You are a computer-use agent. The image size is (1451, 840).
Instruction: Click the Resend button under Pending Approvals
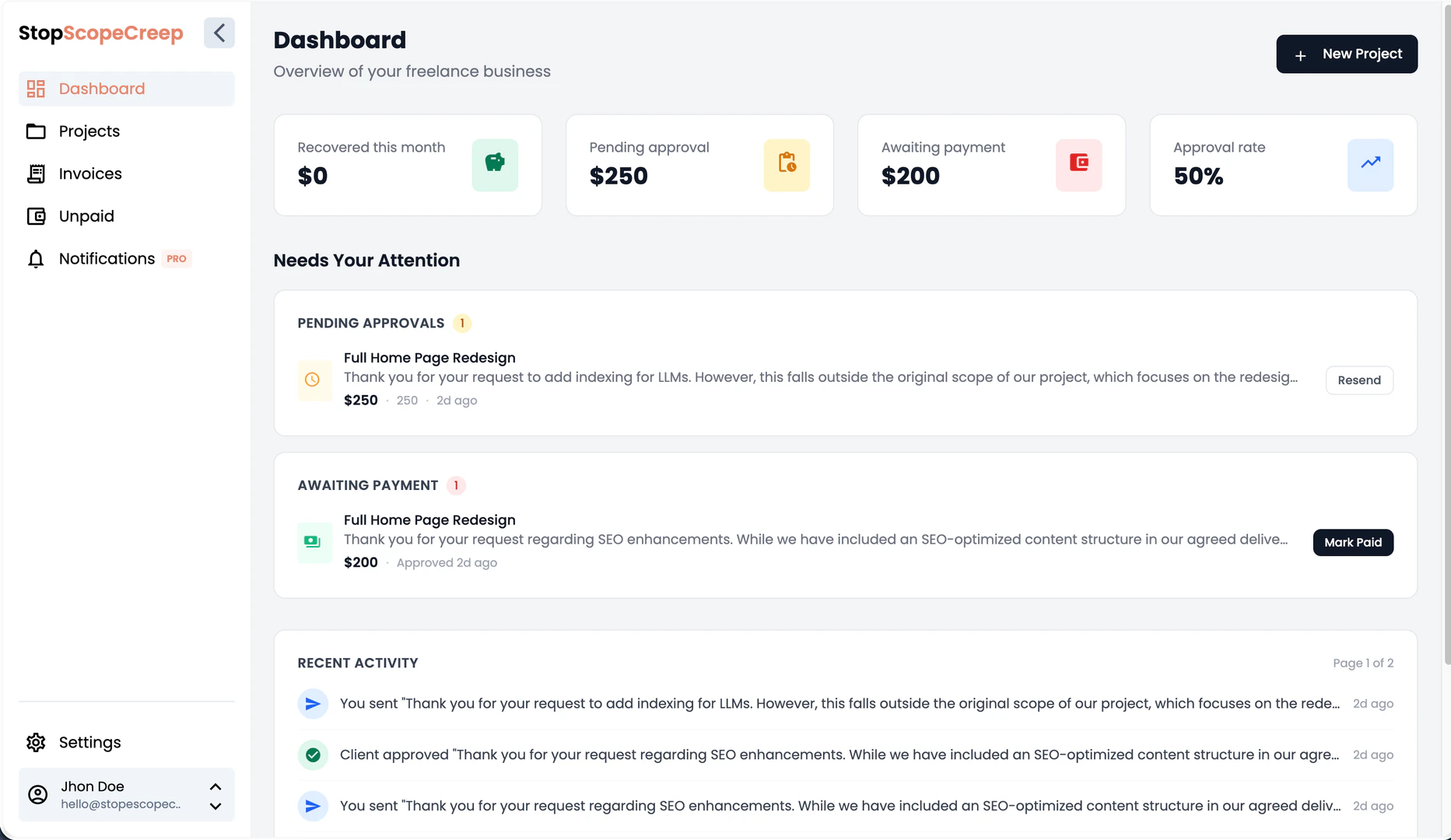[x=1359, y=380]
